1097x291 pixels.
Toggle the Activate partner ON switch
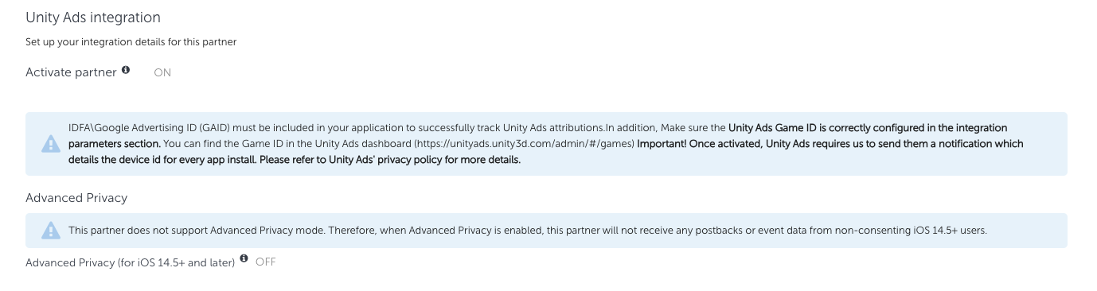[x=162, y=72]
